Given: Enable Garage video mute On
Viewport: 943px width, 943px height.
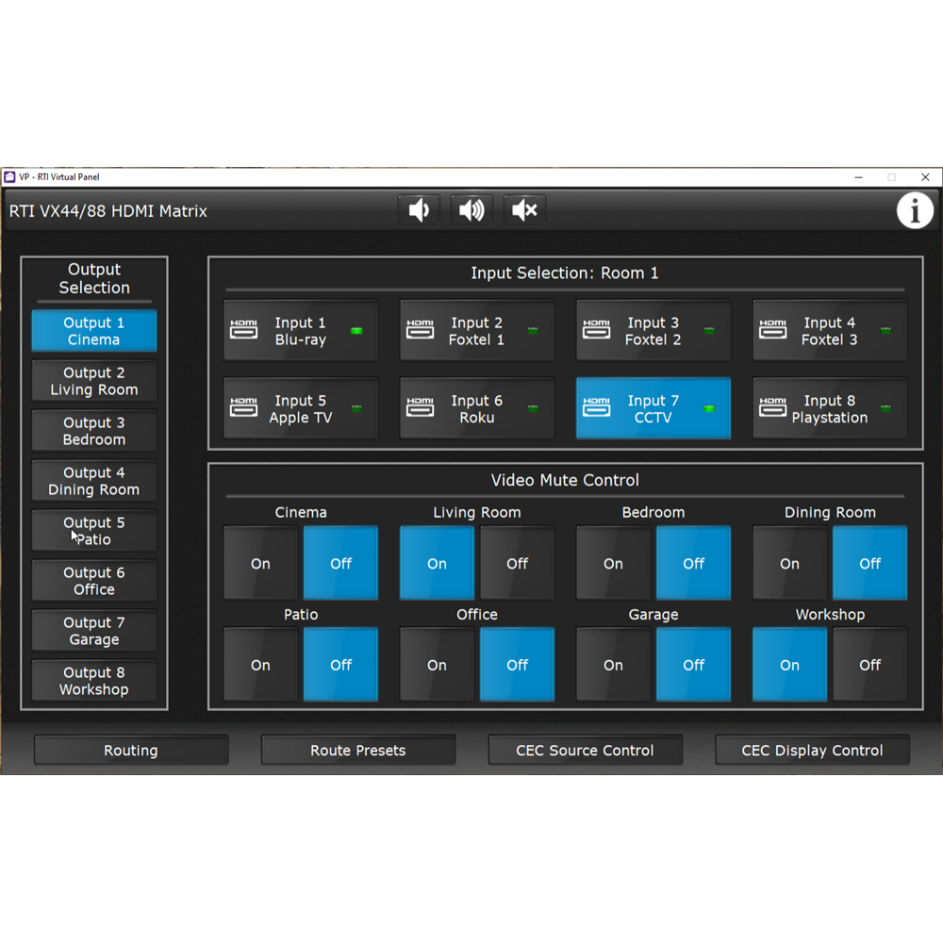Looking at the screenshot, I should coord(613,665).
